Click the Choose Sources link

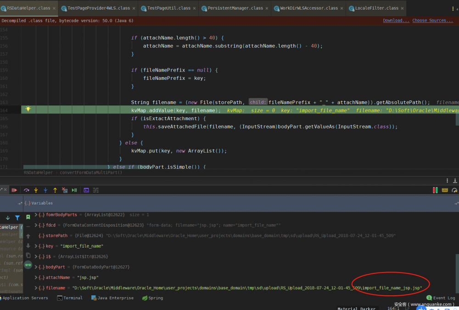point(429,21)
